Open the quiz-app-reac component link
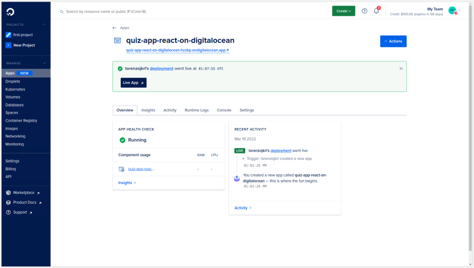Image resolution: width=474 pixels, height=268 pixels. 141,169
